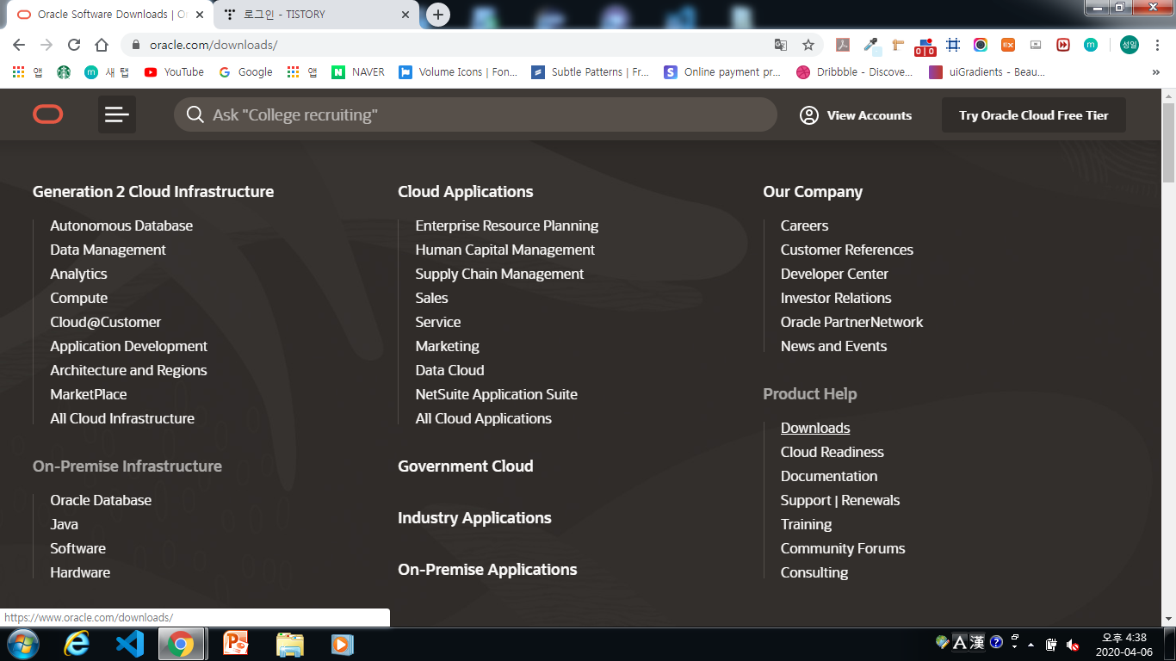Go back with browser back arrow
The image size is (1176, 661).
(19, 45)
